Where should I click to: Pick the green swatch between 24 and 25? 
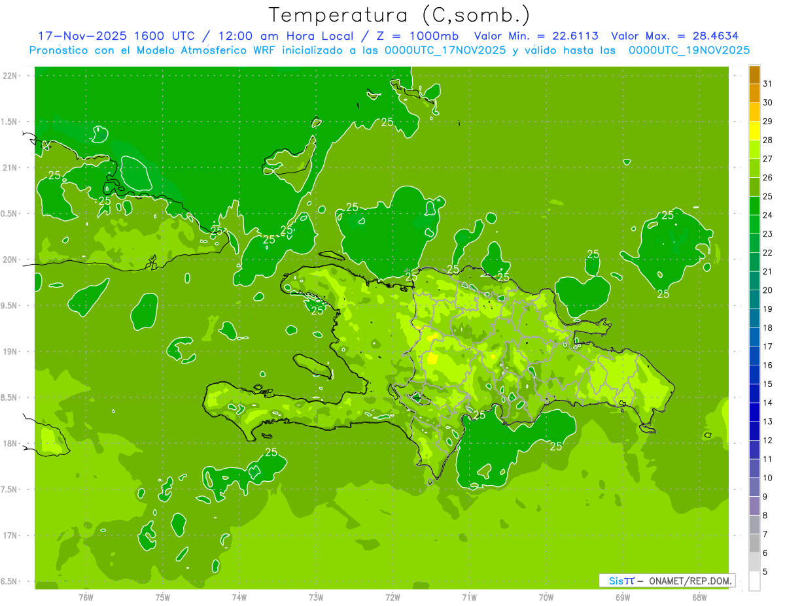click(755, 206)
